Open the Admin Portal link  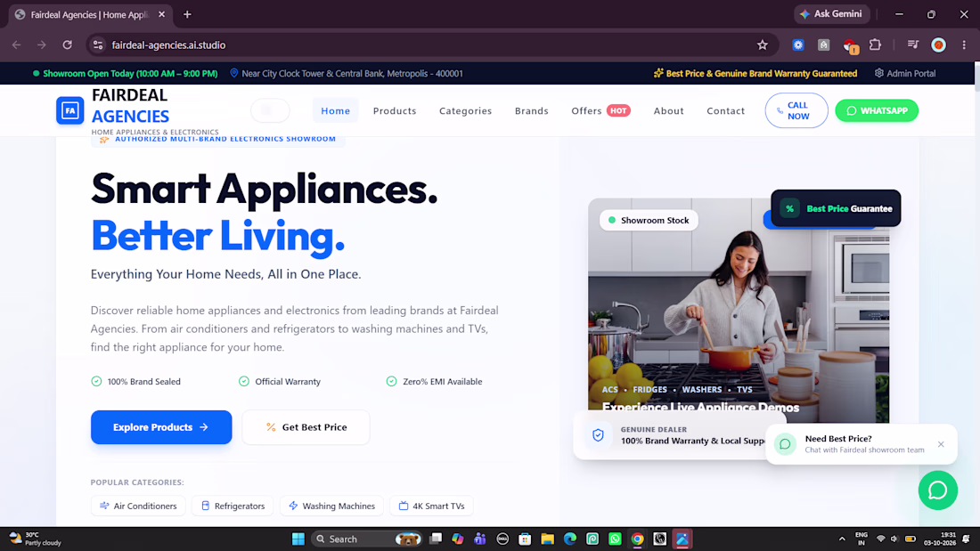coord(905,73)
